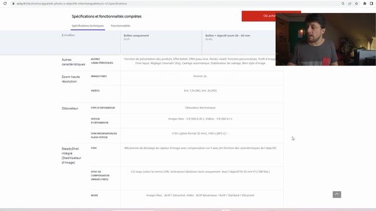Click the webcam video overlay

325,39
